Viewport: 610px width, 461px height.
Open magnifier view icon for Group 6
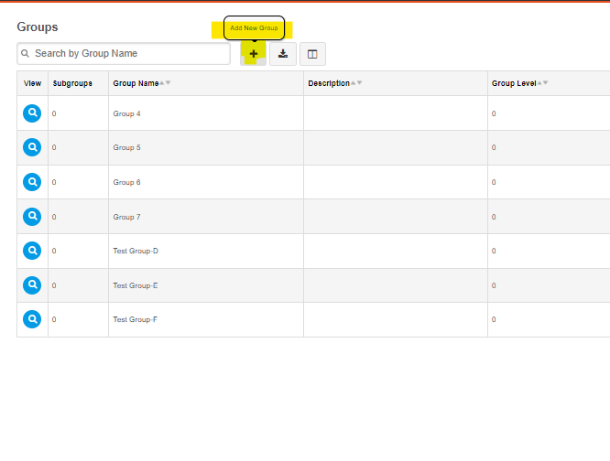[32, 182]
